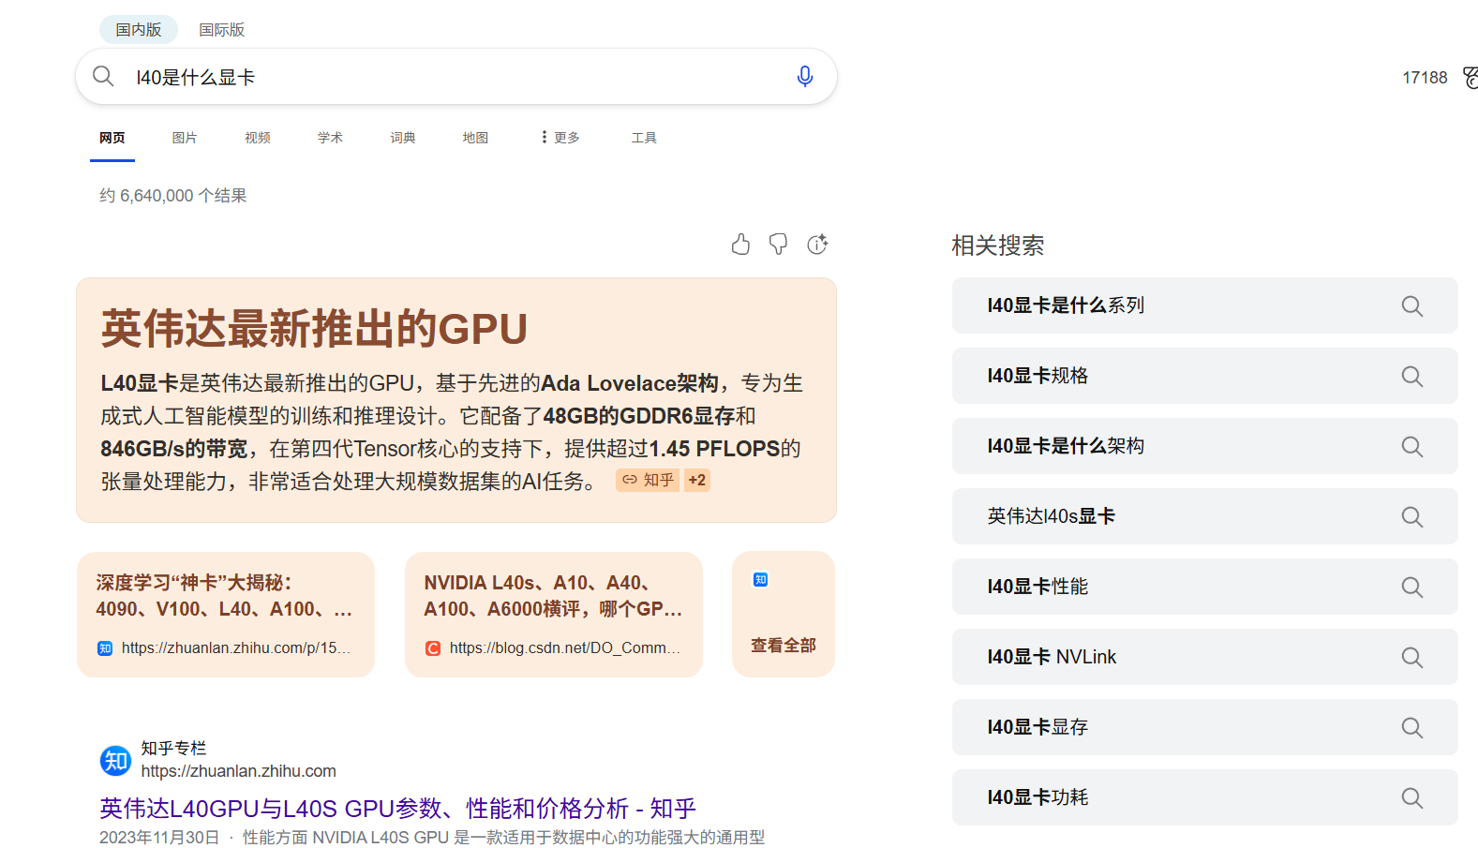Open the 地图 tab
This screenshot has height=848, width=1478.
click(475, 138)
